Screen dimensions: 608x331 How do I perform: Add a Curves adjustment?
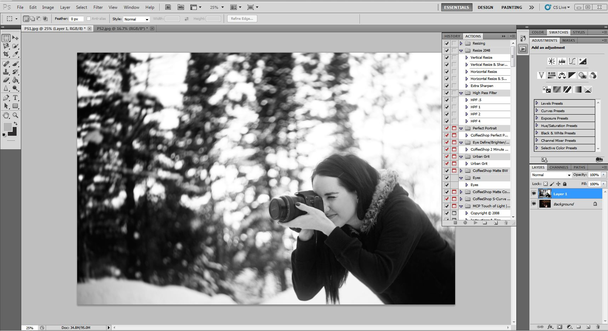(572, 61)
